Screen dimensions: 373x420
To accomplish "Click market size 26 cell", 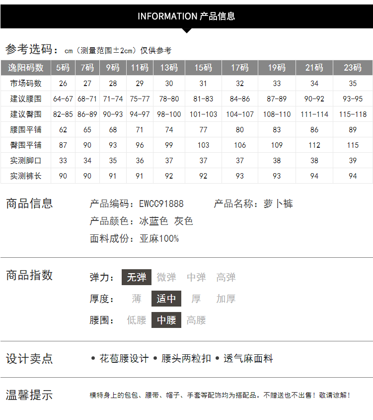I will [x=63, y=83].
